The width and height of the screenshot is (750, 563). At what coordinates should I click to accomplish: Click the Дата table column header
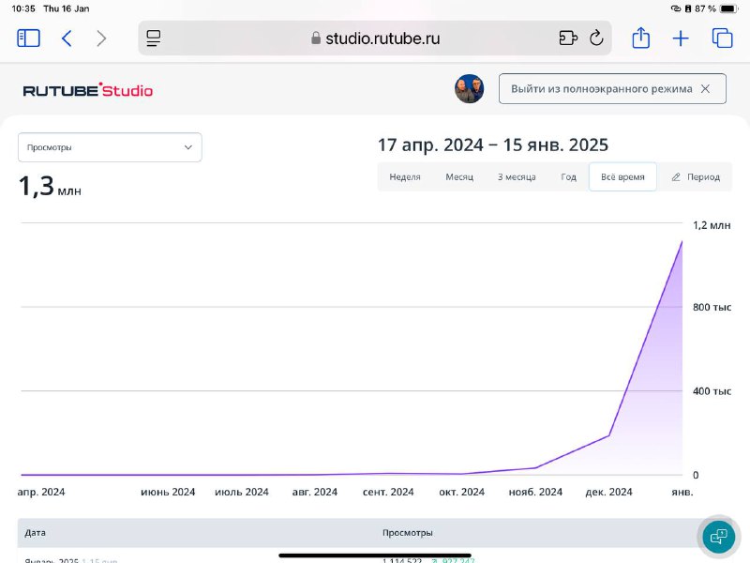pyautogui.click(x=35, y=532)
